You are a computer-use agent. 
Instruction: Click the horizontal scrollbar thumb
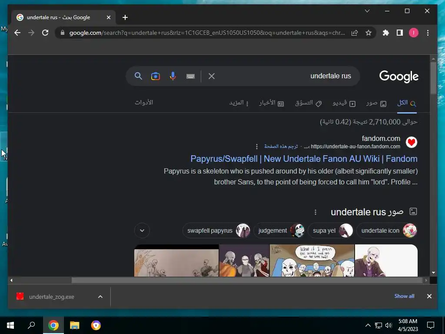(247, 281)
